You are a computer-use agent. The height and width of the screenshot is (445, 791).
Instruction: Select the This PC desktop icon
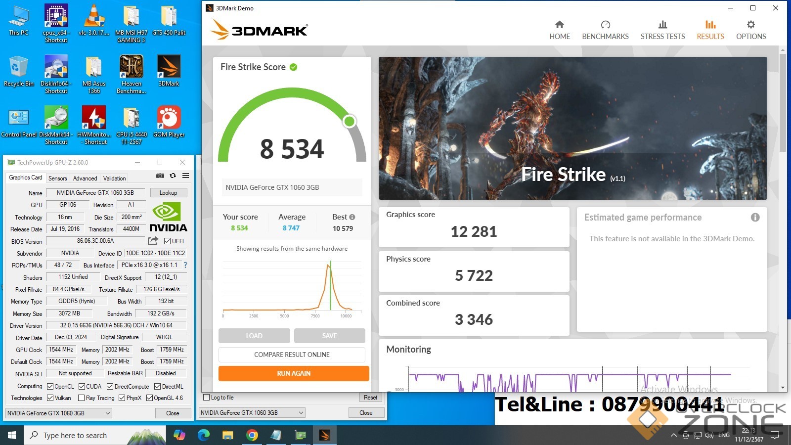[x=19, y=21]
